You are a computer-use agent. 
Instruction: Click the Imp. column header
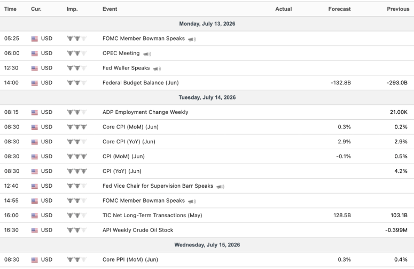coord(72,9)
